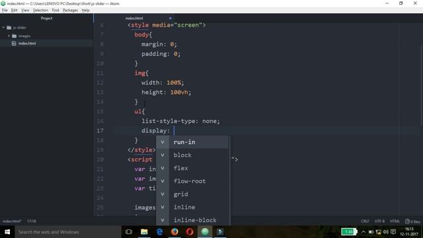Choose run-in from autocomplete list
This screenshot has width=423, height=238.
[192, 142]
